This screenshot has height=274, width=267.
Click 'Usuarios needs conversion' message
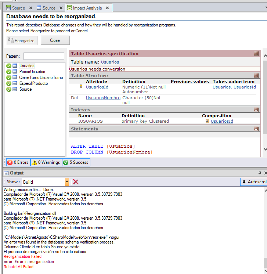point(97,69)
